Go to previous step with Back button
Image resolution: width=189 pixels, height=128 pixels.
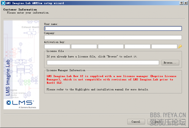(x=156, y=121)
